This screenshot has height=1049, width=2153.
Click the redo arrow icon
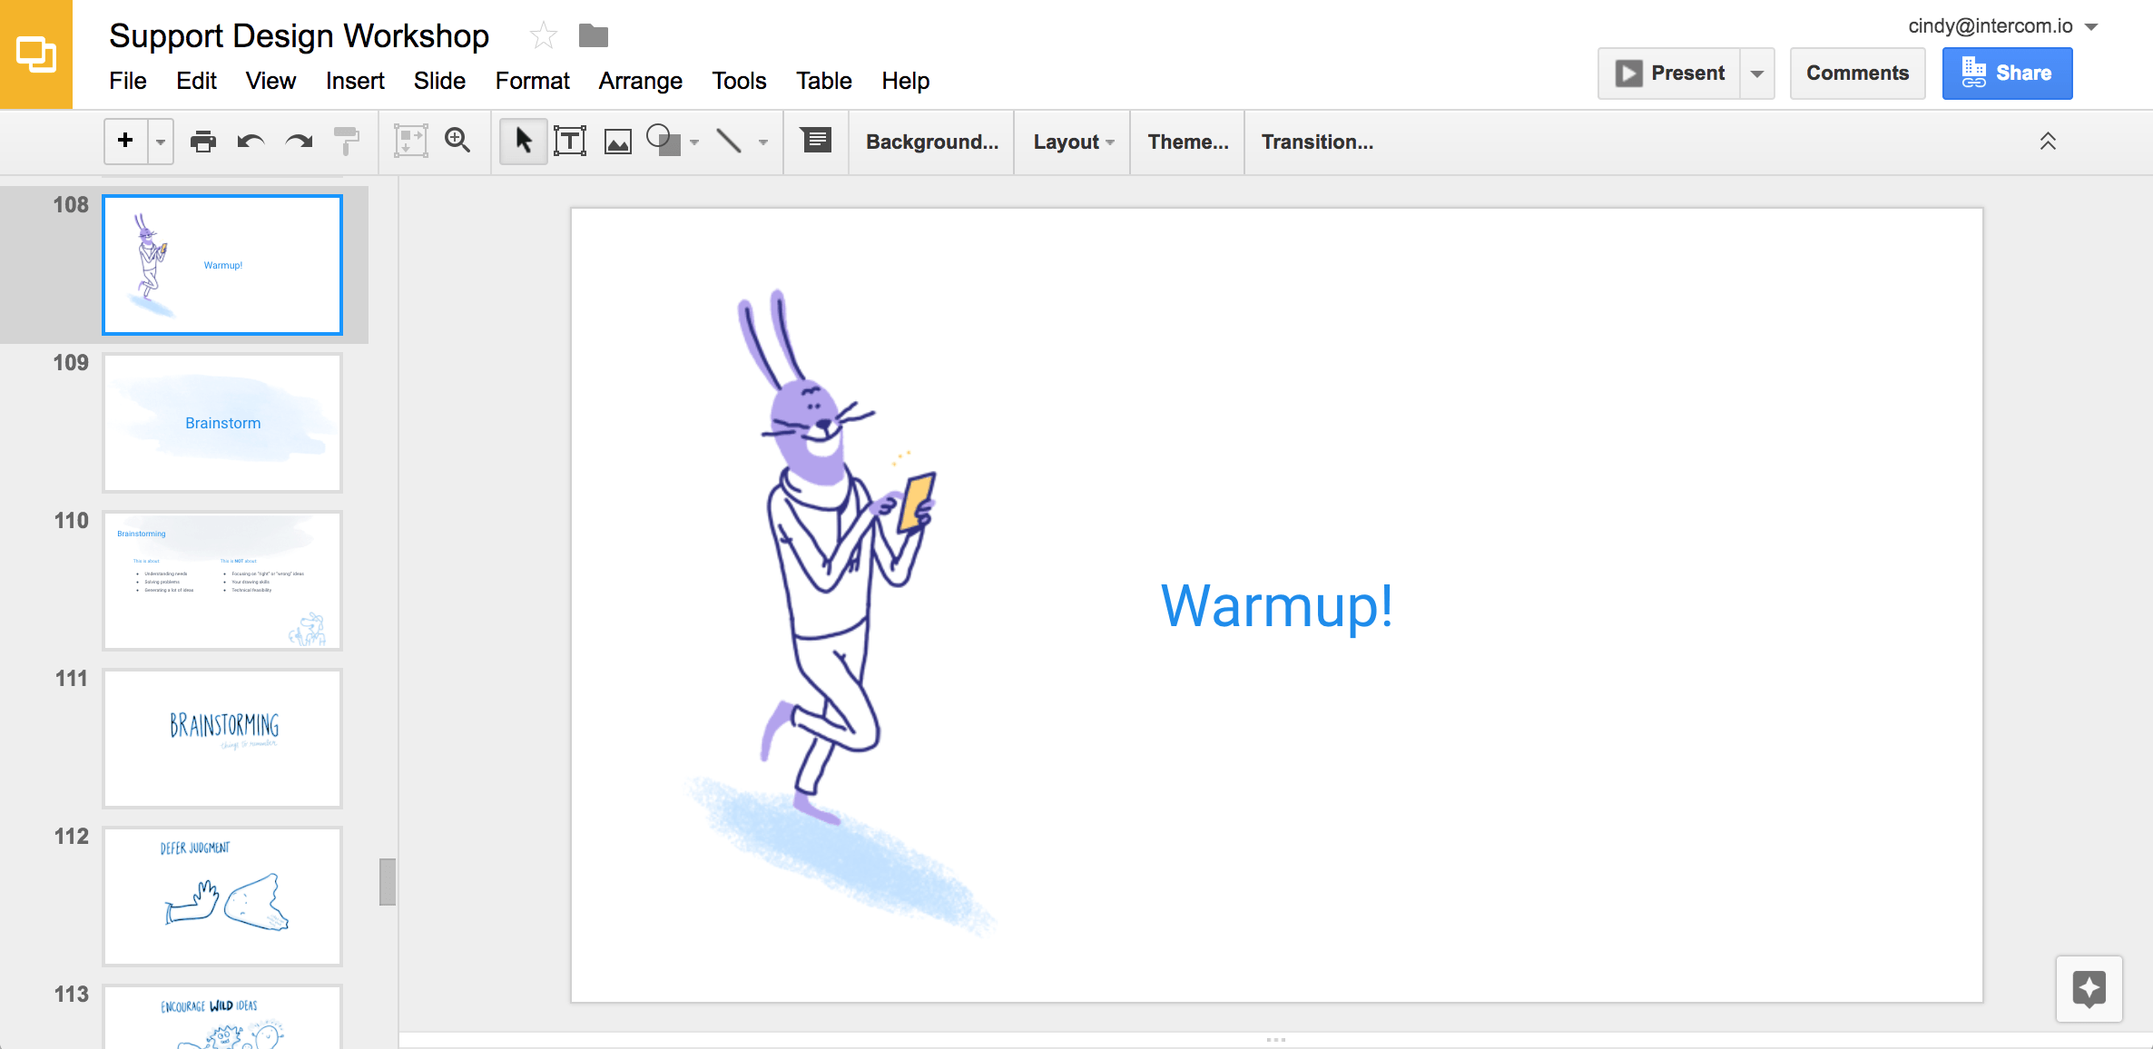tap(299, 142)
